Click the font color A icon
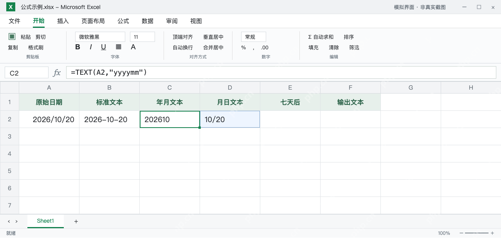The height and width of the screenshot is (238, 501). point(133,47)
